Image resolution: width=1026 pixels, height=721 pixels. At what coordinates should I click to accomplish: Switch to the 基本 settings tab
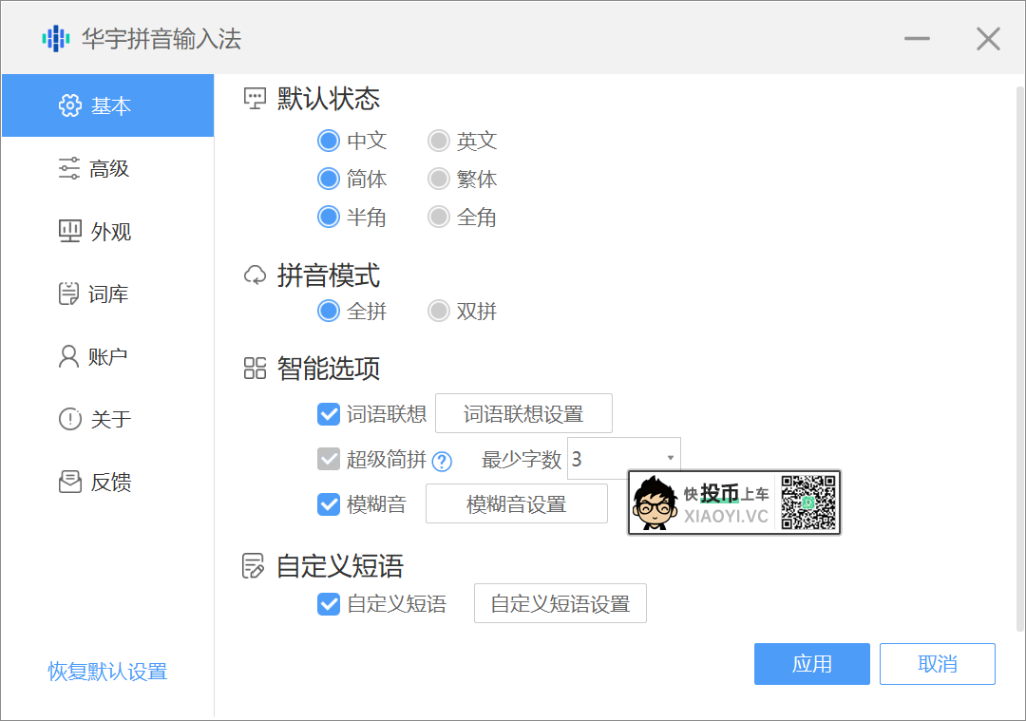108,105
